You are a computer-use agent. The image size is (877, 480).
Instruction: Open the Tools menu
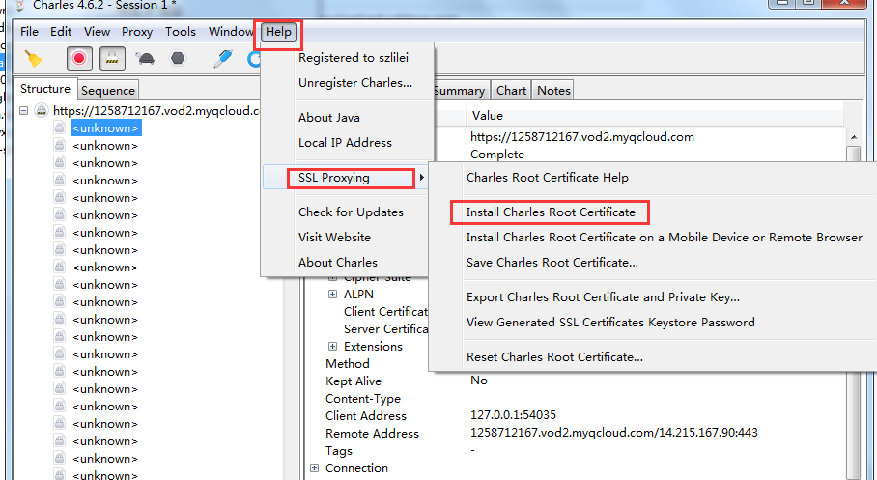(180, 31)
